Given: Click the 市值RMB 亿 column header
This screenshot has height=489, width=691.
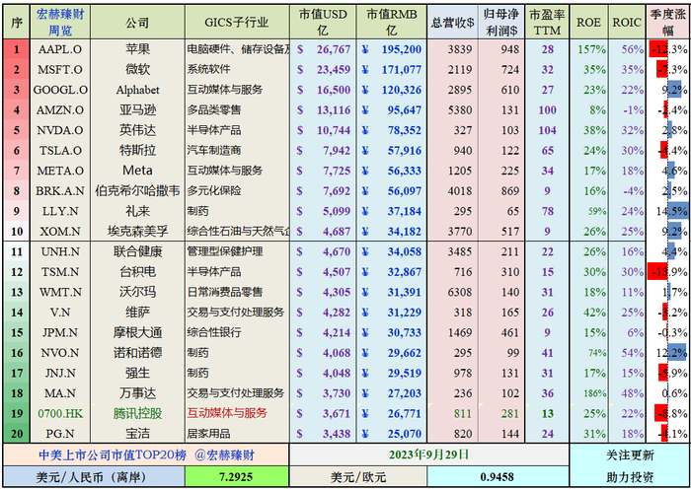Looking at the screenshot, I should [x=391, y=22].
